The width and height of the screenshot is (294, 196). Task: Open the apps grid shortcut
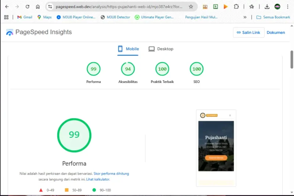pos(6,17)
